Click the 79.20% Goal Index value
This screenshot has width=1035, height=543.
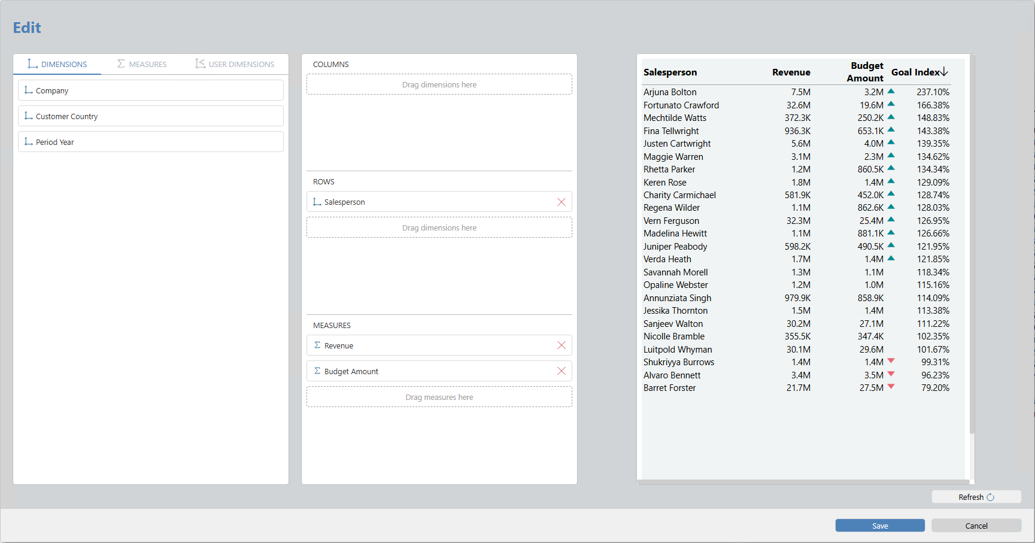[935, 388]
